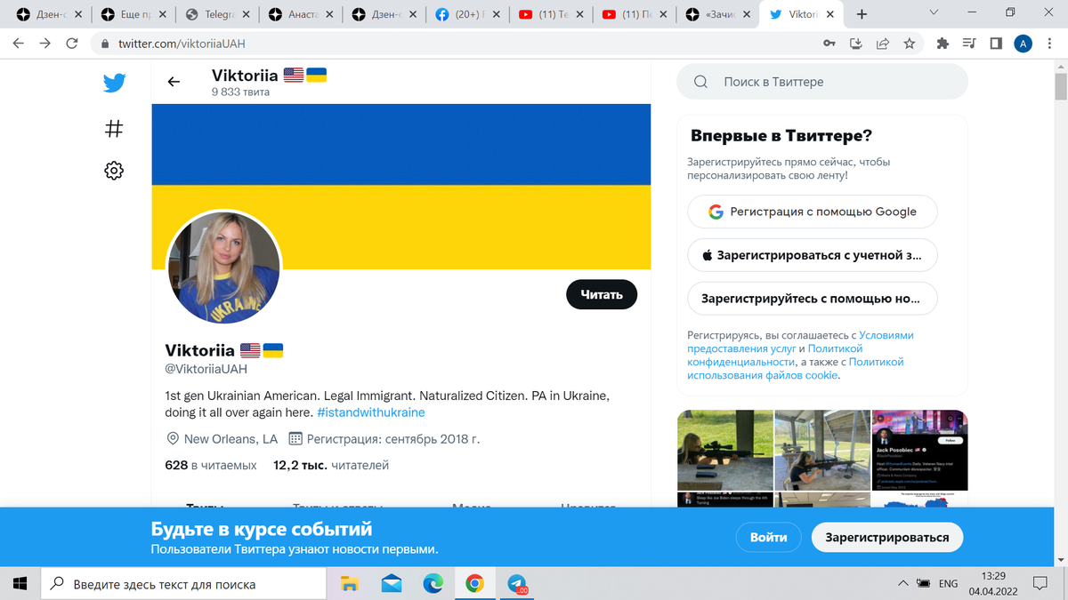The width and height of the screenshot is (1068, 600).
Task: Click the share page icon in address bar
Action: (x=883, y=43)
